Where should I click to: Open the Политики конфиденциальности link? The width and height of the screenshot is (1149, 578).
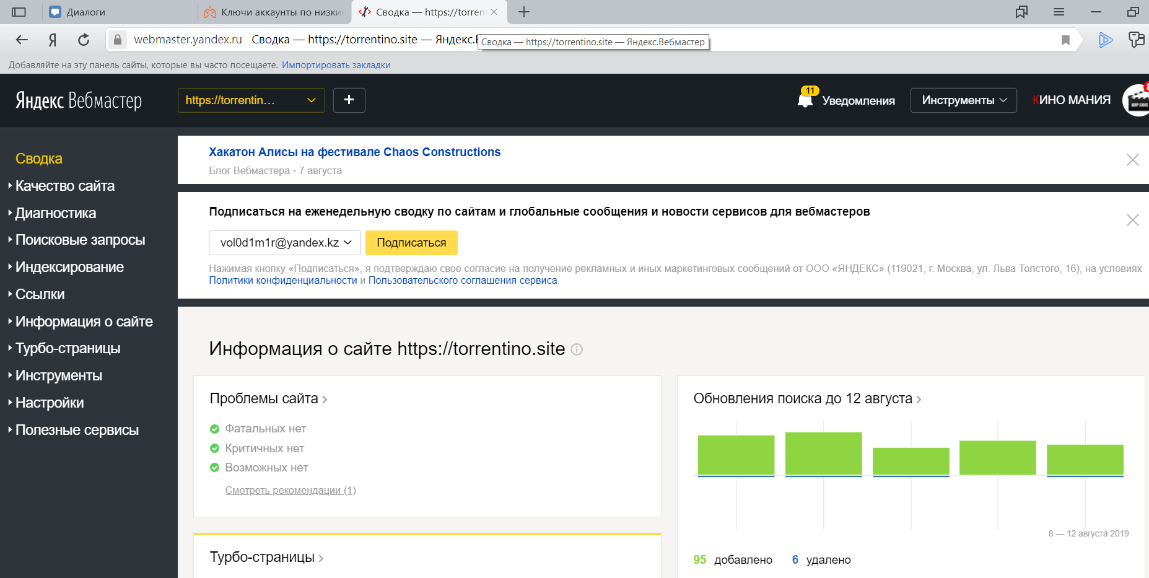tap(283, 281)
